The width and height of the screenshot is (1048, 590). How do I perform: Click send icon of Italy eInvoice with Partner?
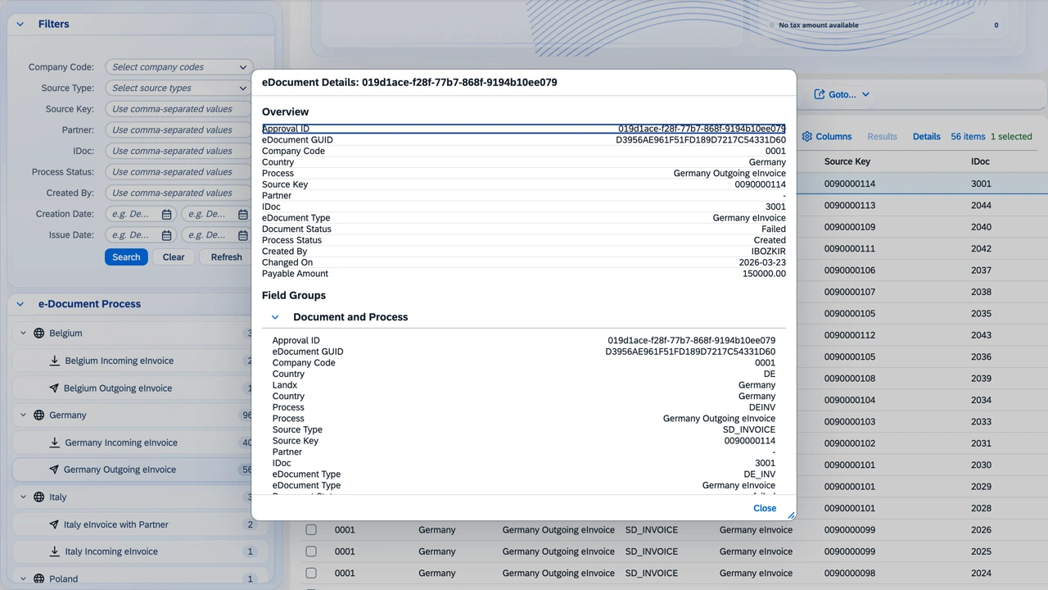coord(54,524)
